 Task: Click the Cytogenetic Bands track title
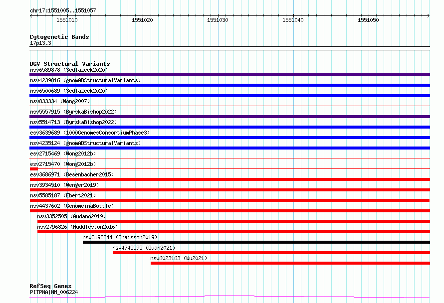59,37
